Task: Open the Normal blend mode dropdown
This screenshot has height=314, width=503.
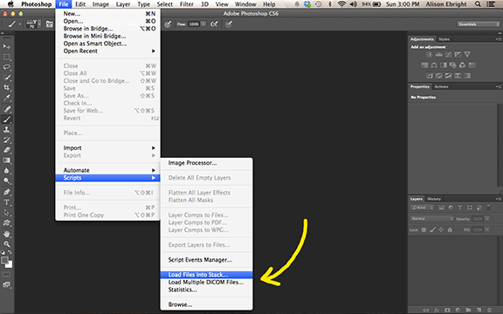Action: pos(431,219)
